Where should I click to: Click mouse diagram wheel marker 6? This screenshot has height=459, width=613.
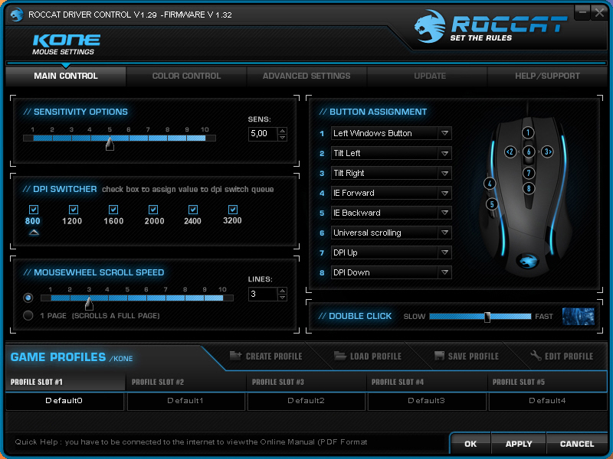pyautogui.click(x=529, y=151)
